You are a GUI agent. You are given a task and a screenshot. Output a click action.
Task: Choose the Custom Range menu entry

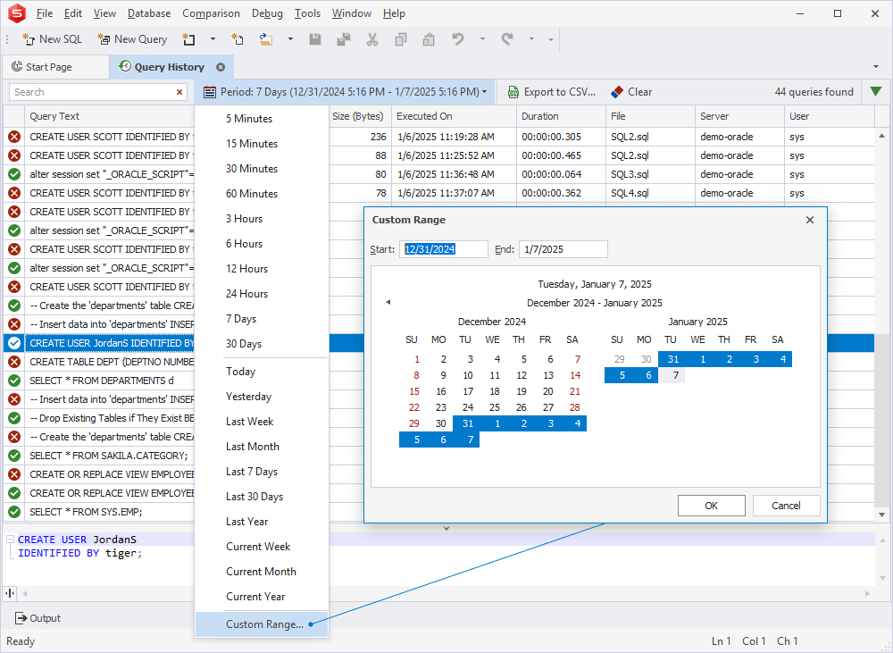click(262, 624)
